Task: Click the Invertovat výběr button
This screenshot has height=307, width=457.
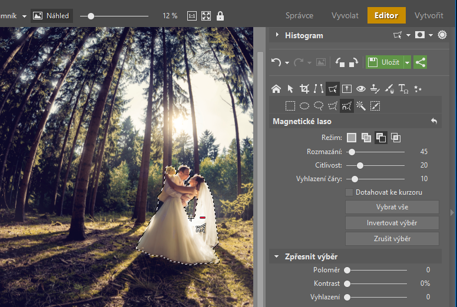Action: (x=392, y=223)
